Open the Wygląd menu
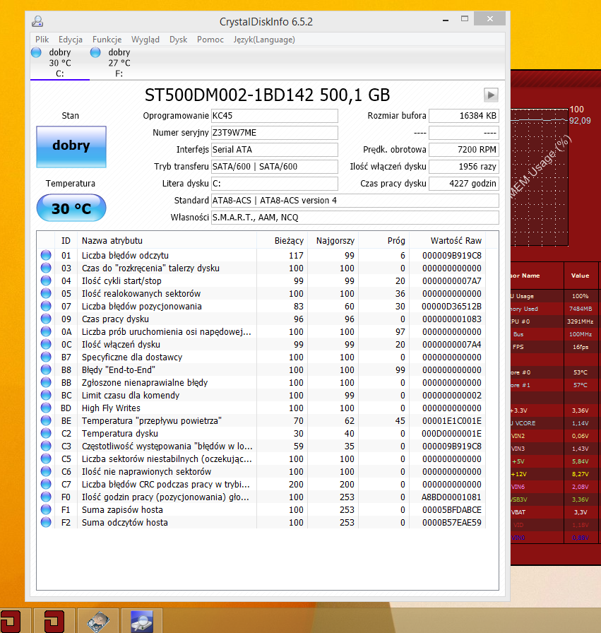 click(145, 40)
